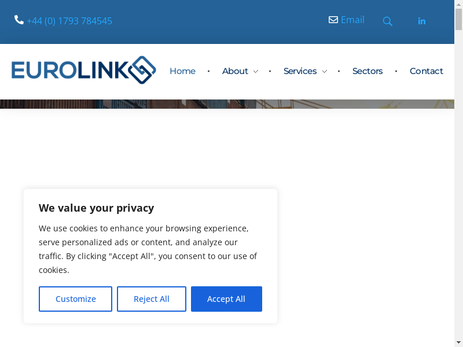
Task: Open the Services menu
Action: point(300,71)
